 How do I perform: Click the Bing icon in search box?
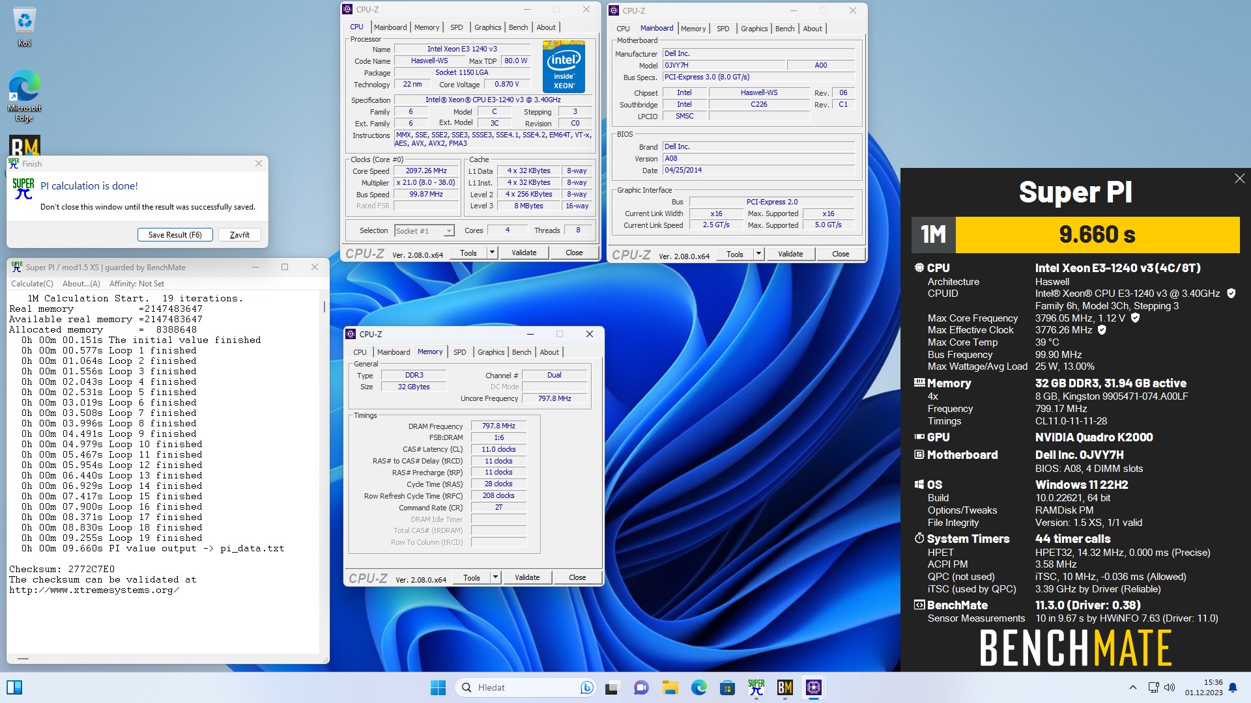[x=586, y=687]
